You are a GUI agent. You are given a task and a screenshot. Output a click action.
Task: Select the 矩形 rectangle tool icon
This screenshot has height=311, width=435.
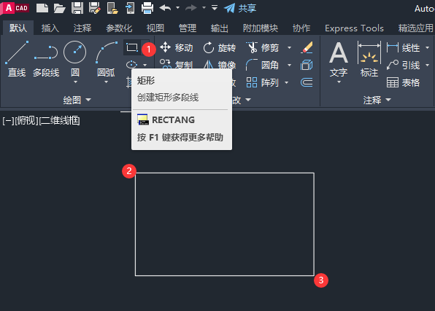[x=132, y=47]
